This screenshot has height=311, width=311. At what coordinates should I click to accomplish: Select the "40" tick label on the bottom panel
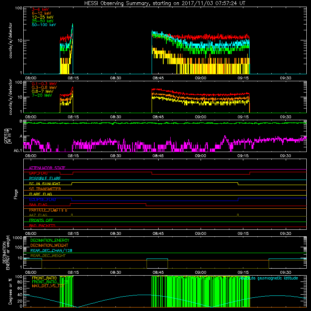(x=20, y=295)
